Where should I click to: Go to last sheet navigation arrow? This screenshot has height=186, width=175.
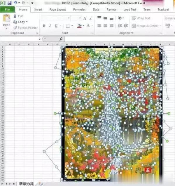tap(14, 184)
